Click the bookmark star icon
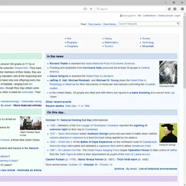186x186 pixels. (x=169, y=9)
